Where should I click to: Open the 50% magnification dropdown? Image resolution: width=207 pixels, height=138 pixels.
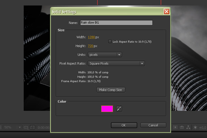tap(12, 127)
